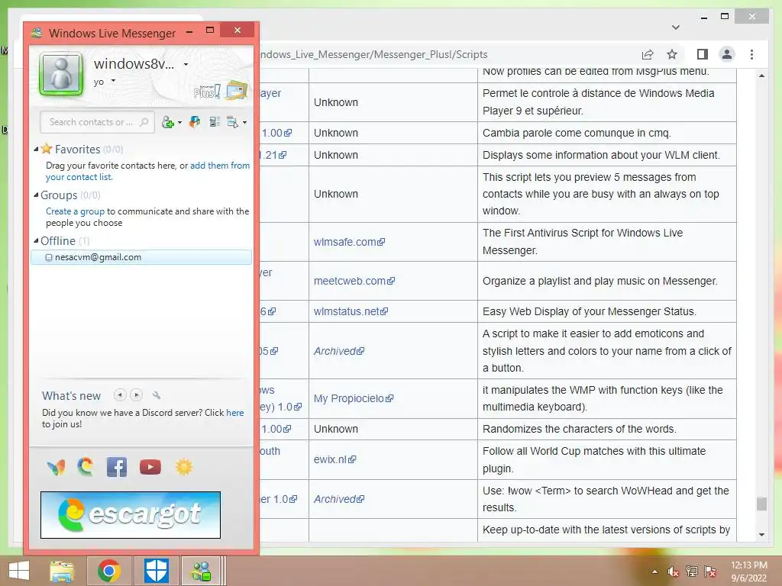Viewport: 782px width, 586px height.
Task: Open the wlmstatus.net link
Action: point(351,311)
